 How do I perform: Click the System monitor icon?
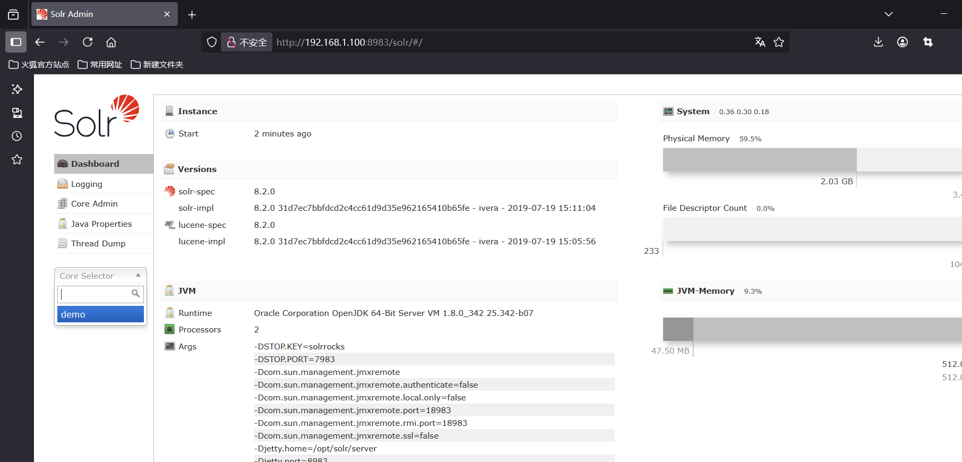[x=668, y=112]
